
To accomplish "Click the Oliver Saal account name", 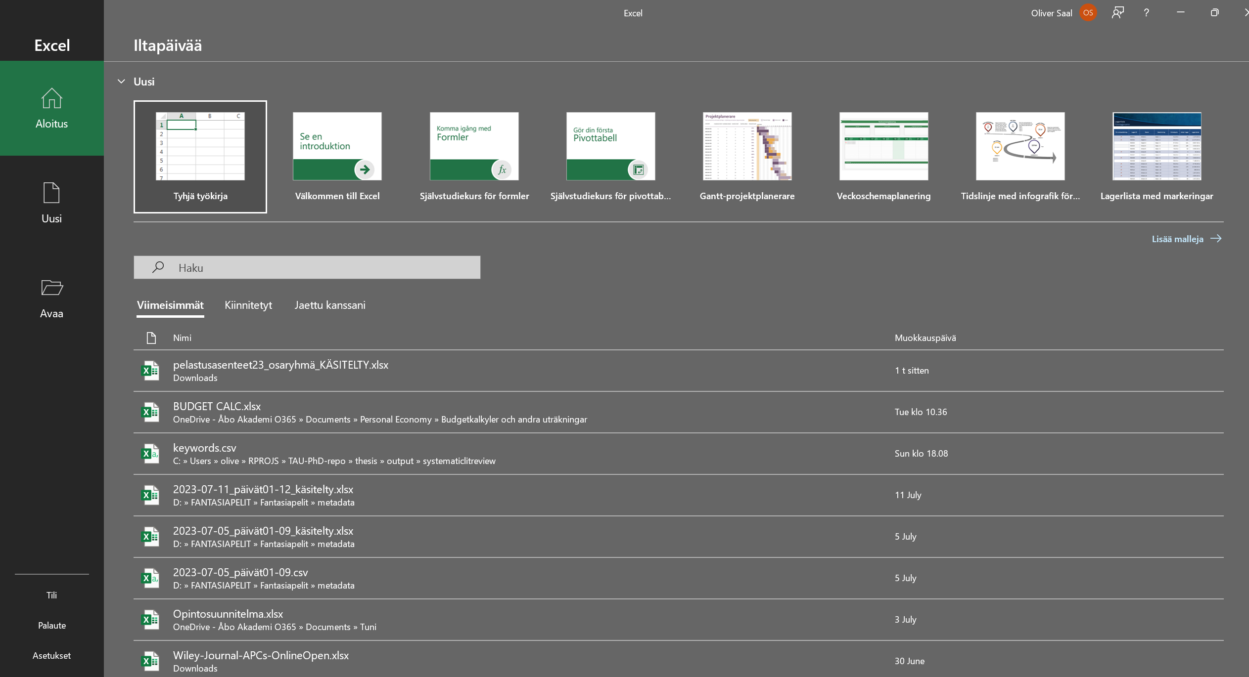I will [1051, 13].
